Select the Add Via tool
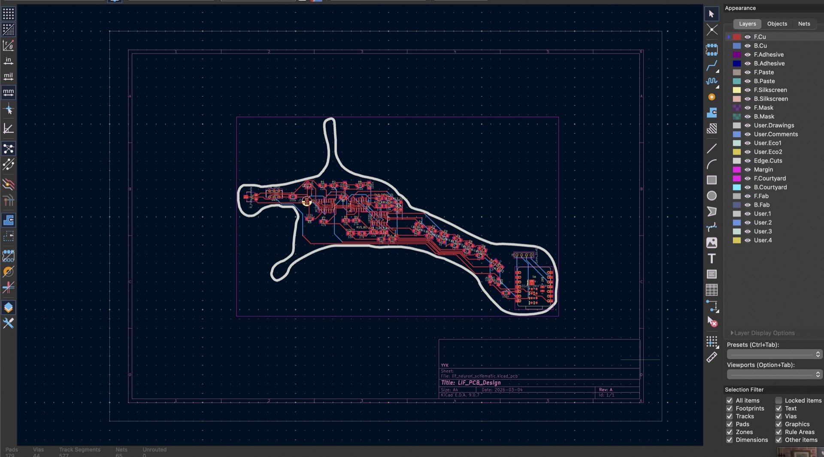The image size is (824, 457). [x=712, y=97]
